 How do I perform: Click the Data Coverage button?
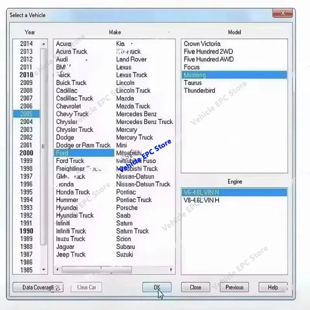pos(38,287)
